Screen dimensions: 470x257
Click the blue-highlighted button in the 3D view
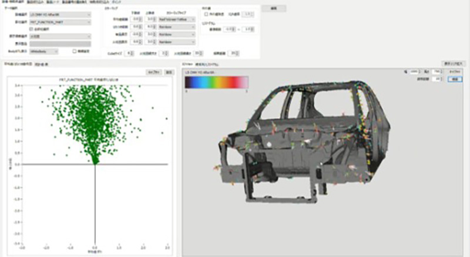click(454, 79)
